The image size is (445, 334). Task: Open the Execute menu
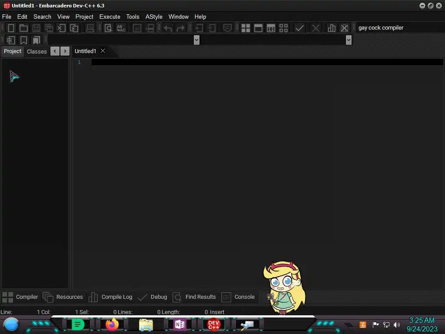(110, 17)
